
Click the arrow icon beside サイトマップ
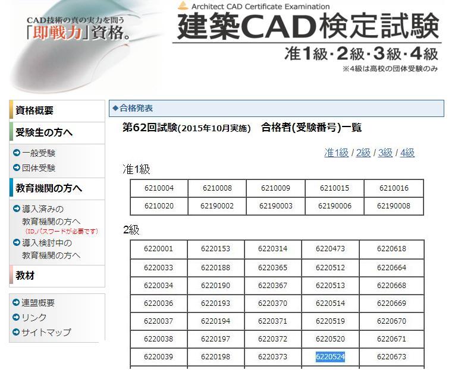pos(16,332)
